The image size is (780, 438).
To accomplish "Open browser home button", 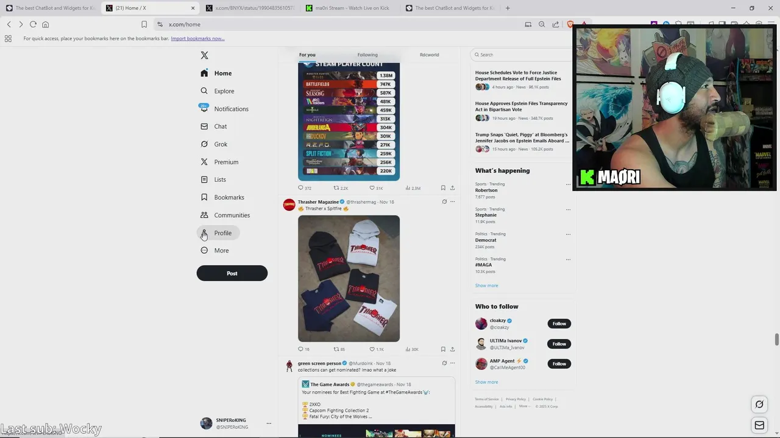I will (x=45, y=24).
